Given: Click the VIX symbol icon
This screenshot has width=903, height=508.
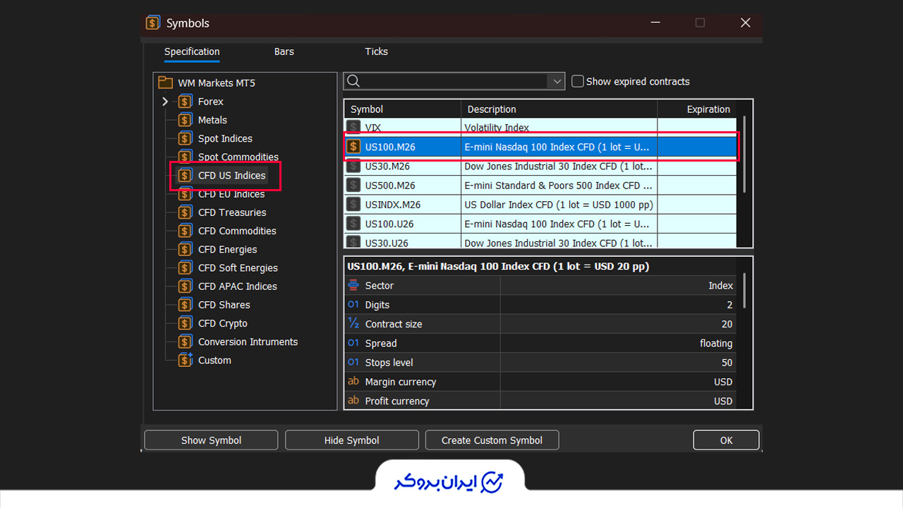Looking at the screenshot, I should click(x=353, y=128).
